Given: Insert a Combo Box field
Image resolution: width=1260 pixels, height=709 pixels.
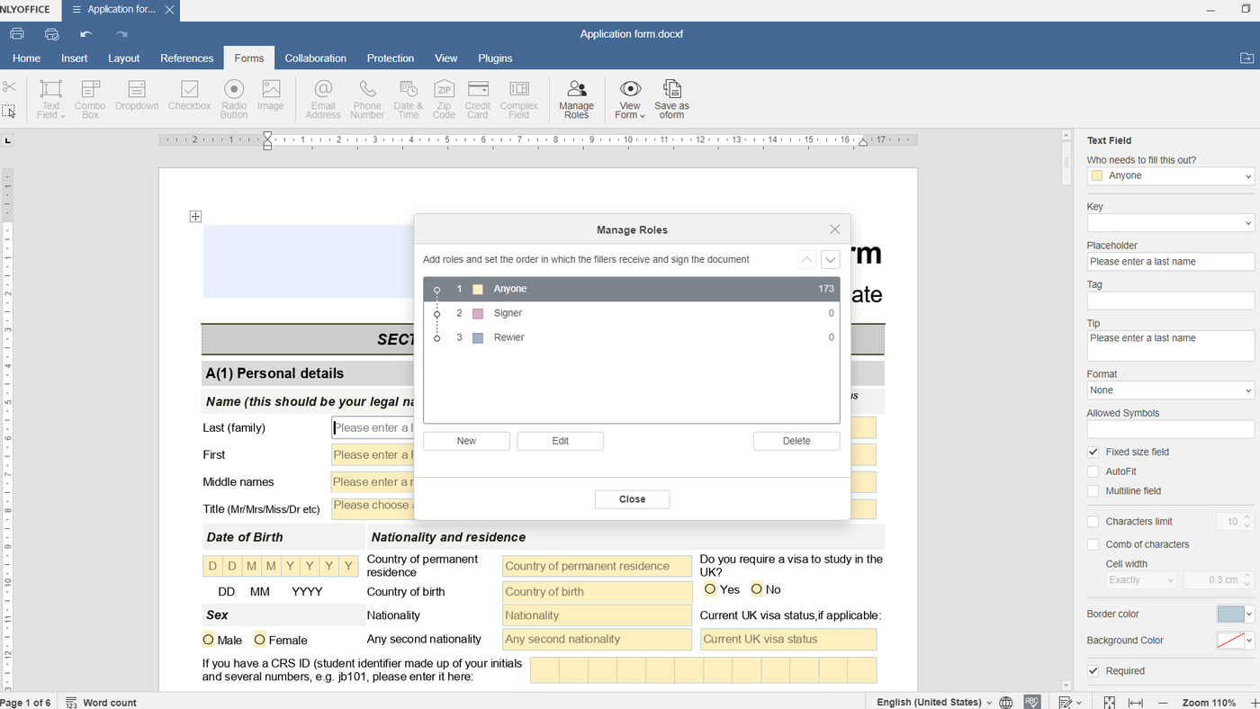Looking at the screenshot, I should (89, 97).
